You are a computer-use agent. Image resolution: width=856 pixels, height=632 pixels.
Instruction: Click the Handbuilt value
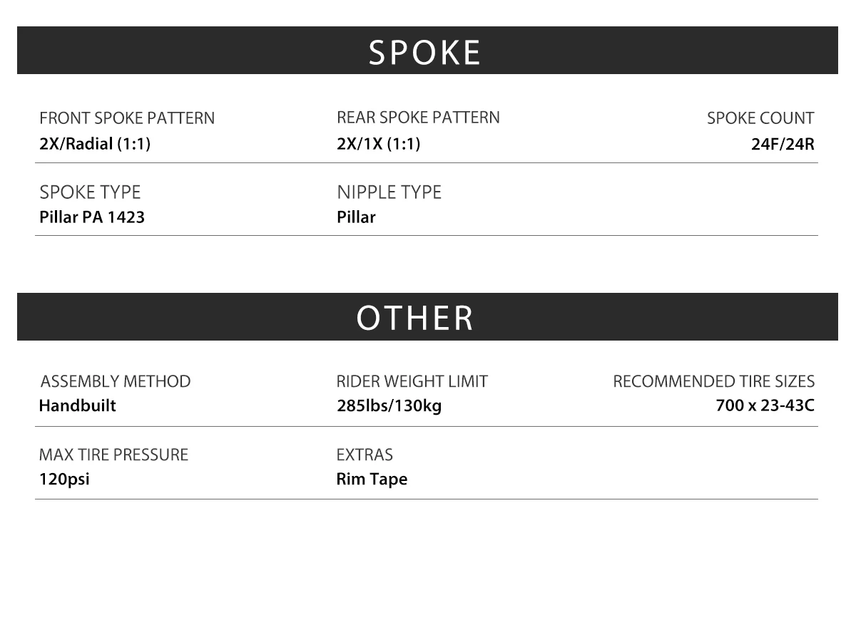77,406
